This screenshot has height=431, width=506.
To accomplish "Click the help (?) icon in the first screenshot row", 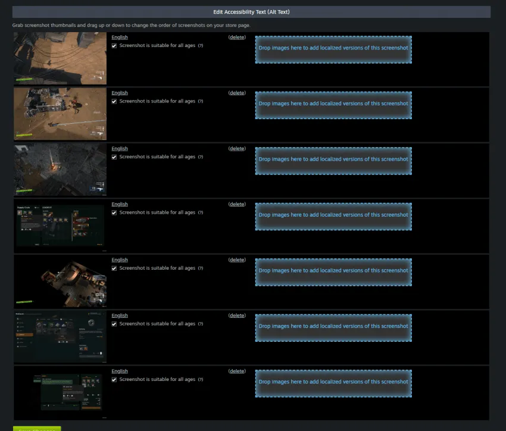I will pos(201,45).
